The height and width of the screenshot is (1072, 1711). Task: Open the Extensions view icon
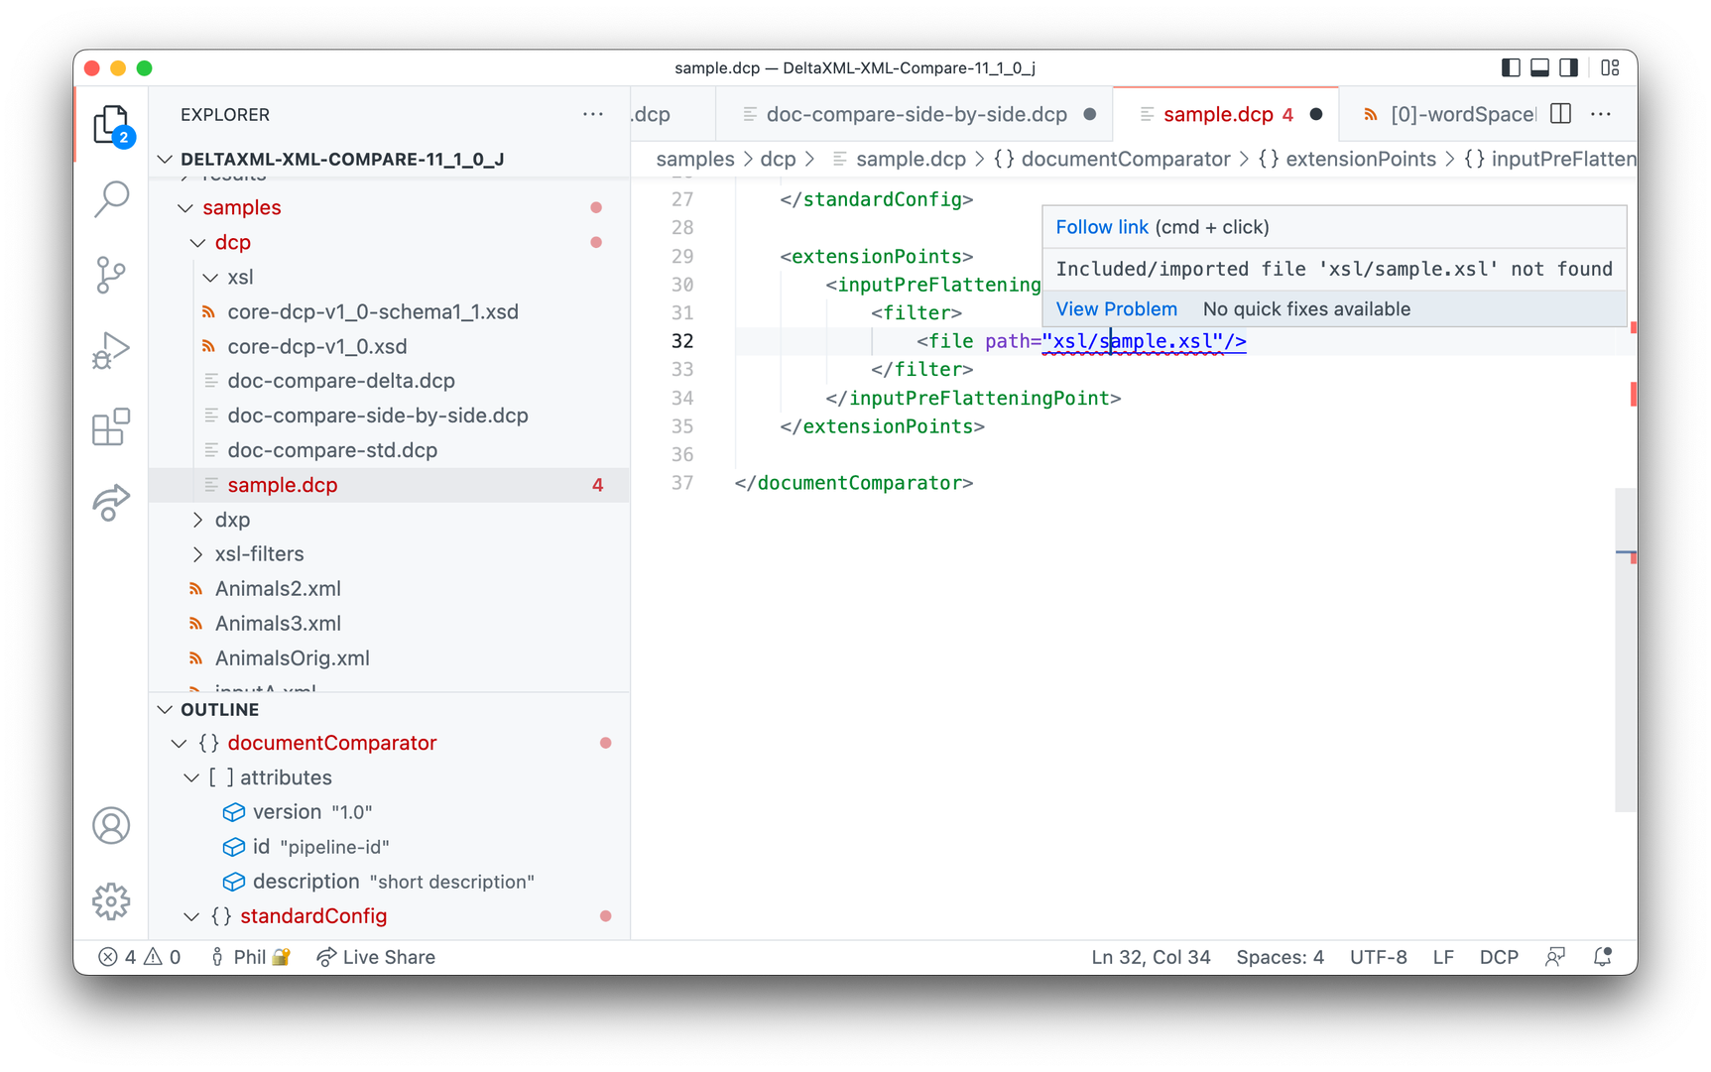click(111, 426)
